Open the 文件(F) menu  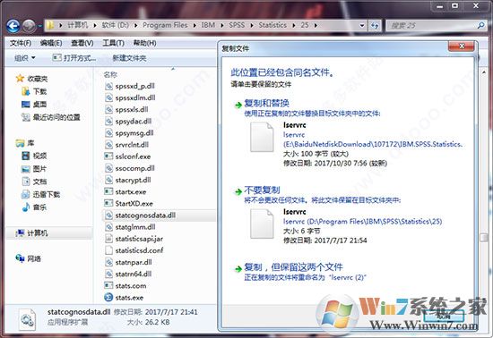[x=21, y=43]
